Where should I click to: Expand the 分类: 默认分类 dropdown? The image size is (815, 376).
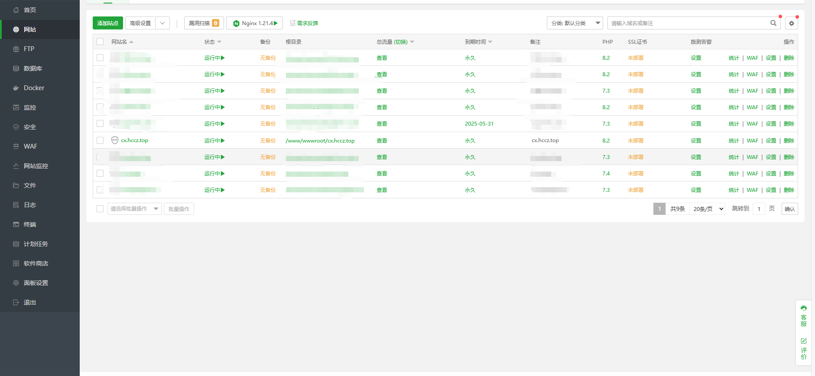(x=575, y=23)
